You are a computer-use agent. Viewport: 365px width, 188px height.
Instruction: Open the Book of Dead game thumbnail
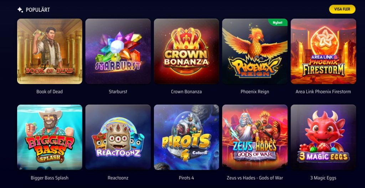click(x=50, y=51)
